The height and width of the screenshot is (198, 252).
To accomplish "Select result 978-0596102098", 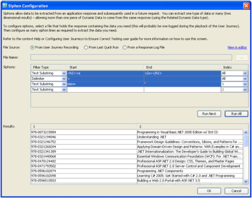I will point(84,176).
